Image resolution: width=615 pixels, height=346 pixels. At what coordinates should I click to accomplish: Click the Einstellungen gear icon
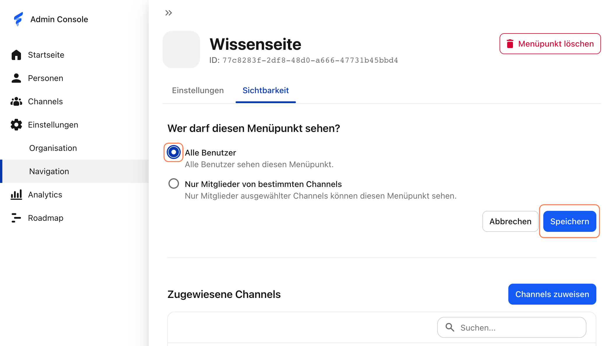(x=16, y=125)
